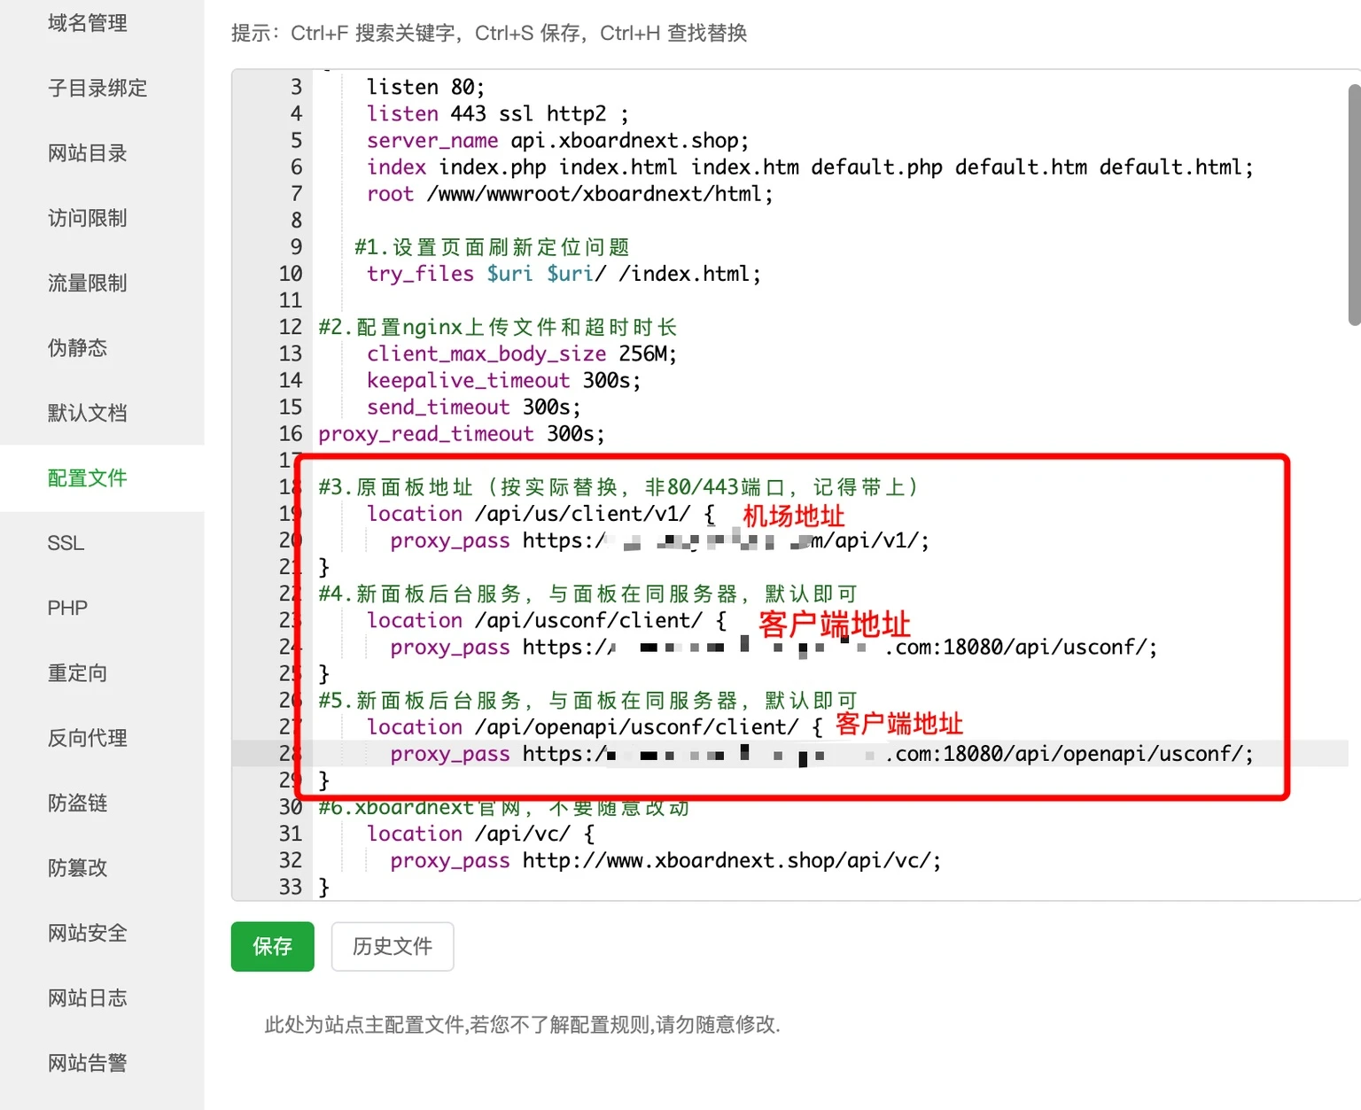
Task: Open 访问限制 settings
Action: [x=87, y=218]
